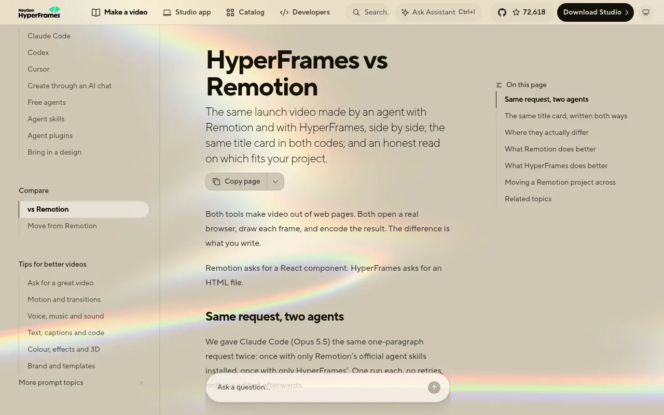Open the Developers tab
664x415 pixels.
pyautogui.click(x=305, y=12)
